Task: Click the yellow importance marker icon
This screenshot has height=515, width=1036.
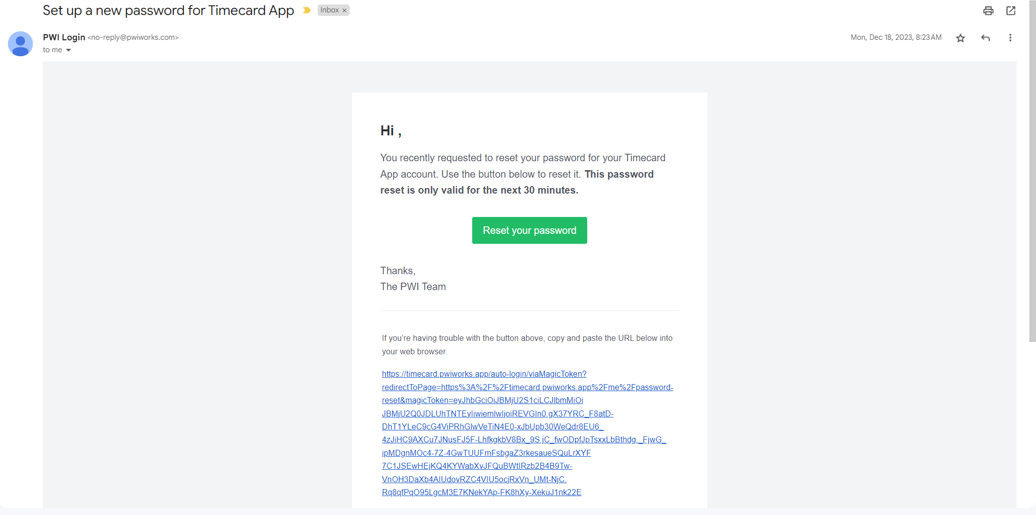Action: coord(307,10)
